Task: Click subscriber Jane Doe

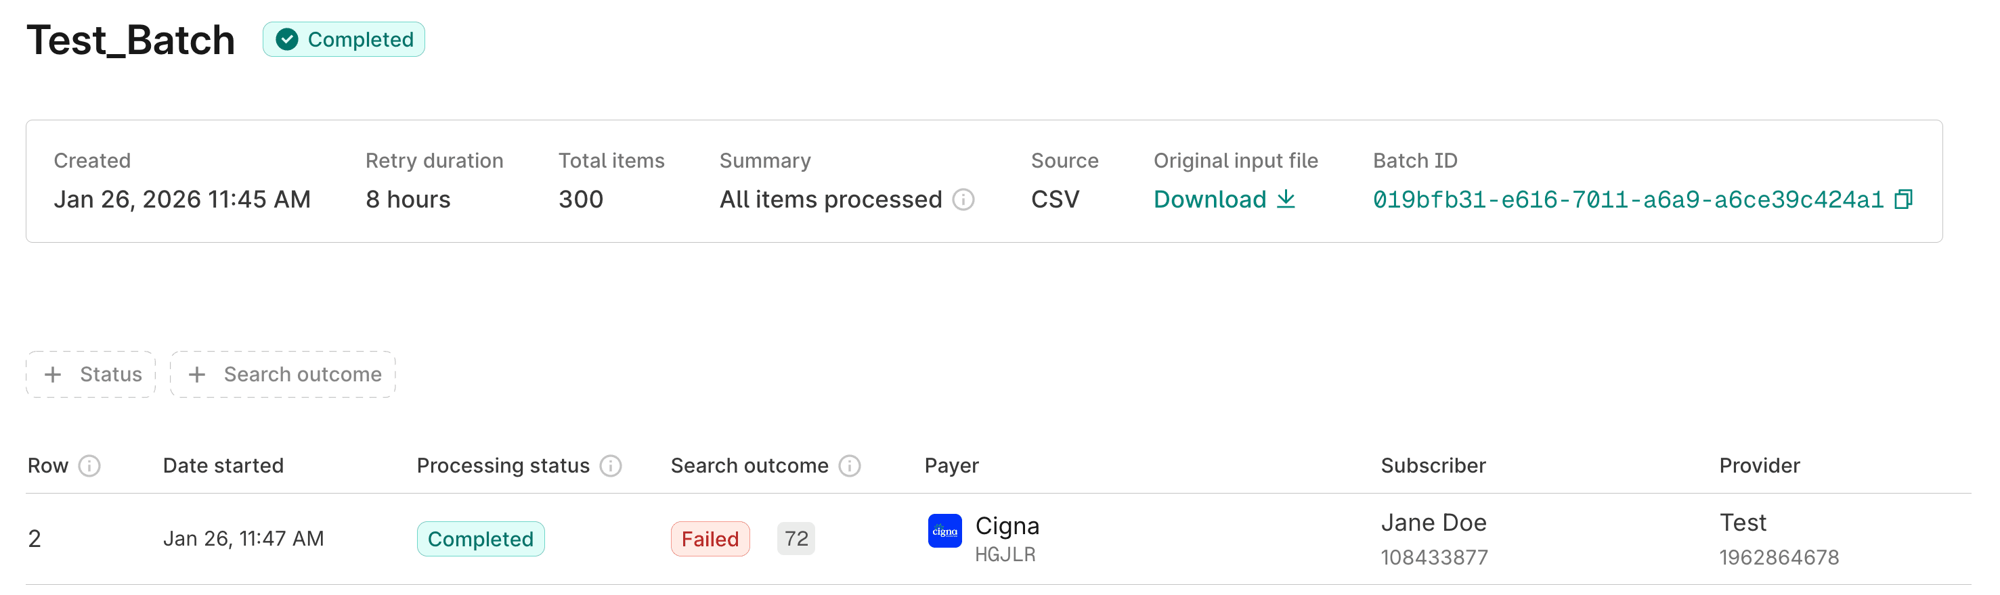Action: [x=1433, y=523]
